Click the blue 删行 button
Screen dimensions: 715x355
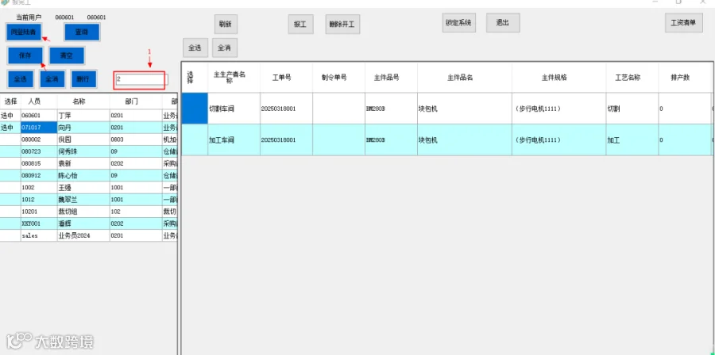[x=83, y=79]
